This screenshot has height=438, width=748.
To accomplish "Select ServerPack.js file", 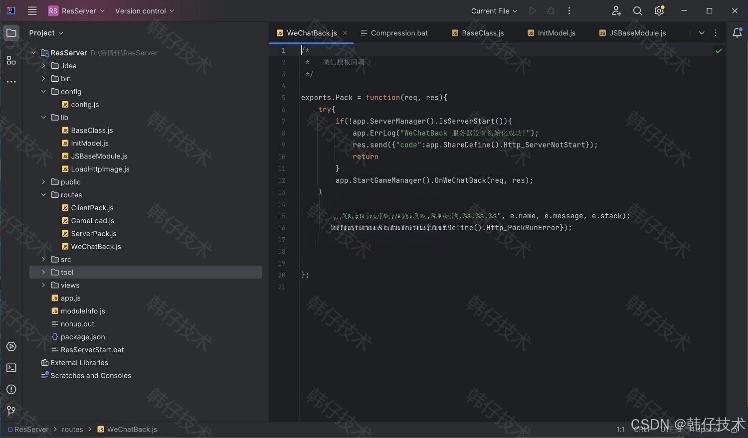I will [x=89, y=234].
